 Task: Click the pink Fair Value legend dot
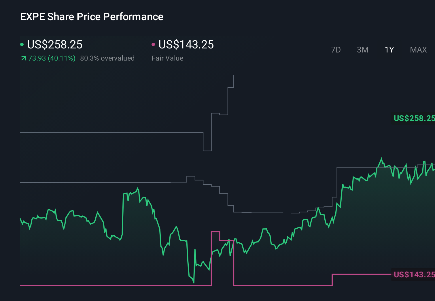point(153,44)
